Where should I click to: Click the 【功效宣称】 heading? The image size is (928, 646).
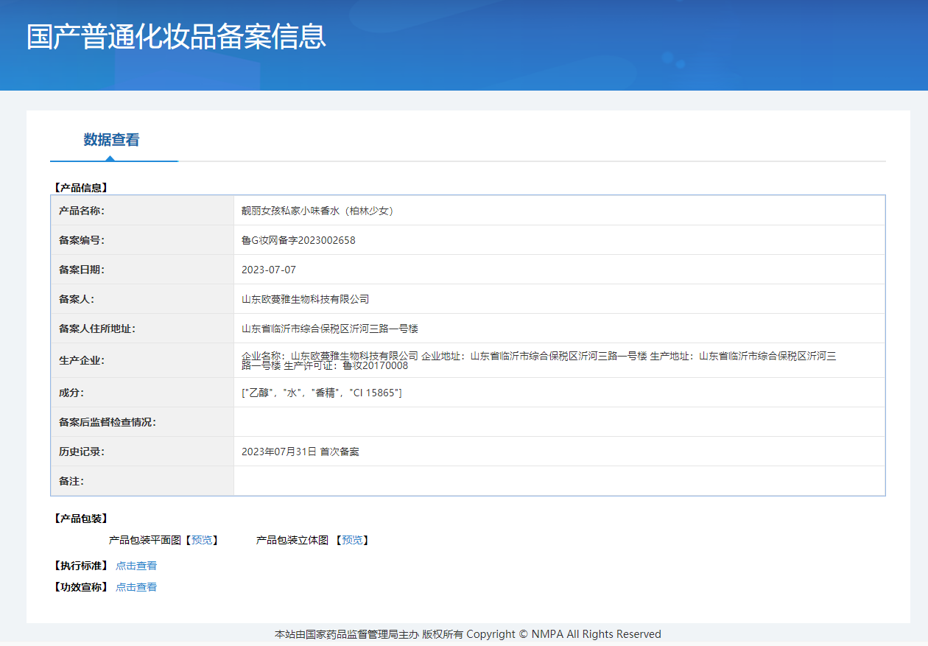point(81,587)
